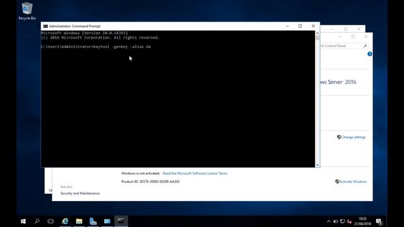Close the System Control Panel window
This screenshot has width=404, height=227.
[x=366, y=37]
